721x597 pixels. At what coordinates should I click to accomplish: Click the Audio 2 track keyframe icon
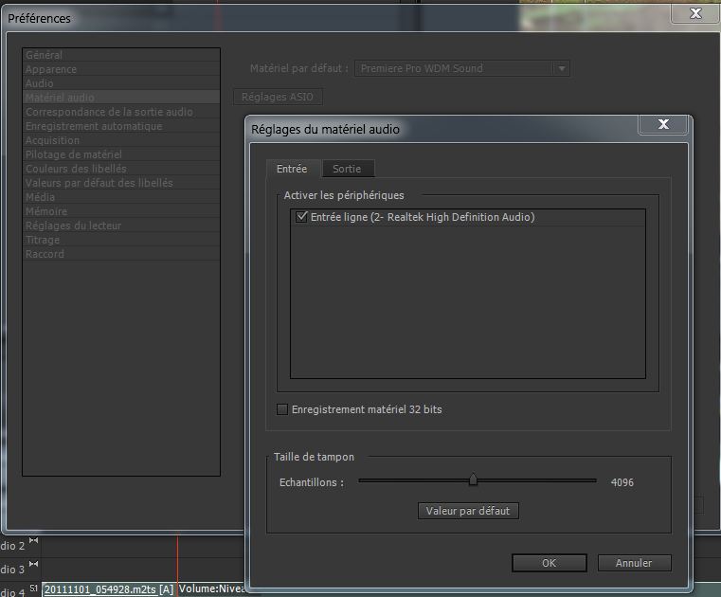33,540
